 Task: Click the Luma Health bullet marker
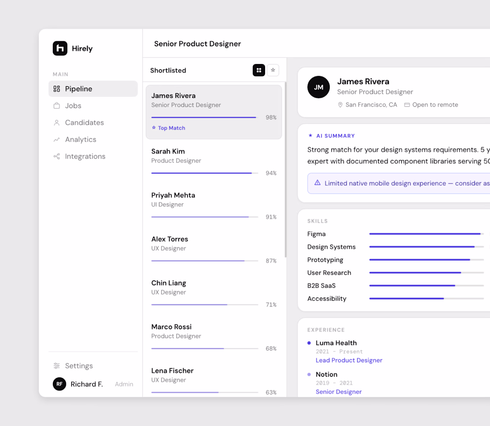pos(309,343)
